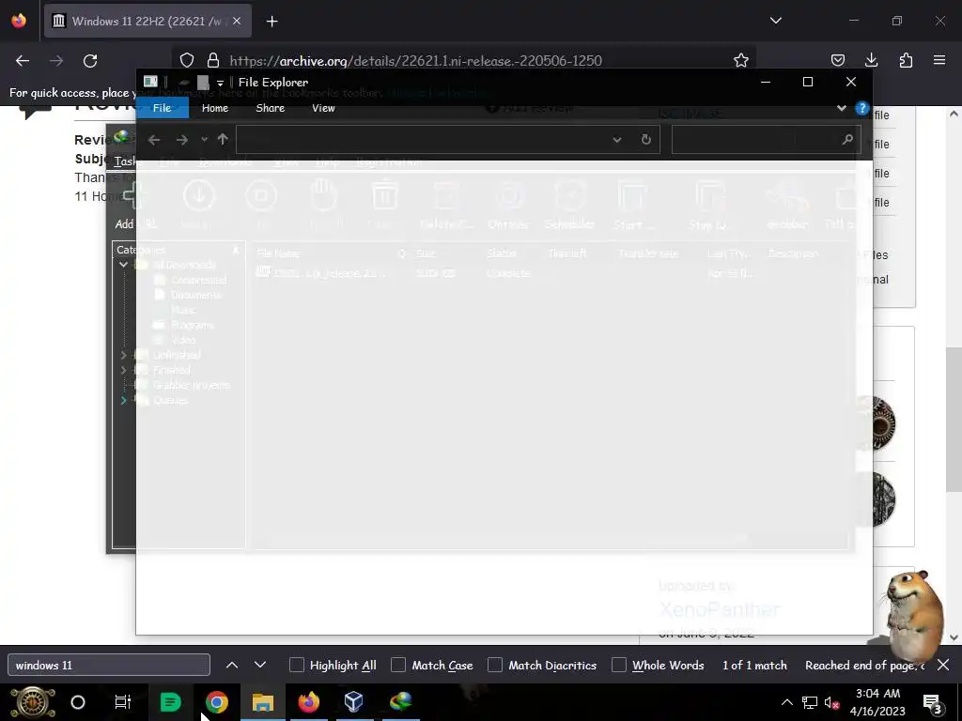Enable Match Diacritics in find bar
The image size is (962, 721).
click(x=495, y=665)
